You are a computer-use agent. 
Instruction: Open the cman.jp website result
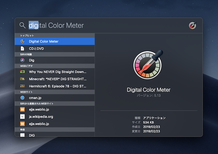55,98
